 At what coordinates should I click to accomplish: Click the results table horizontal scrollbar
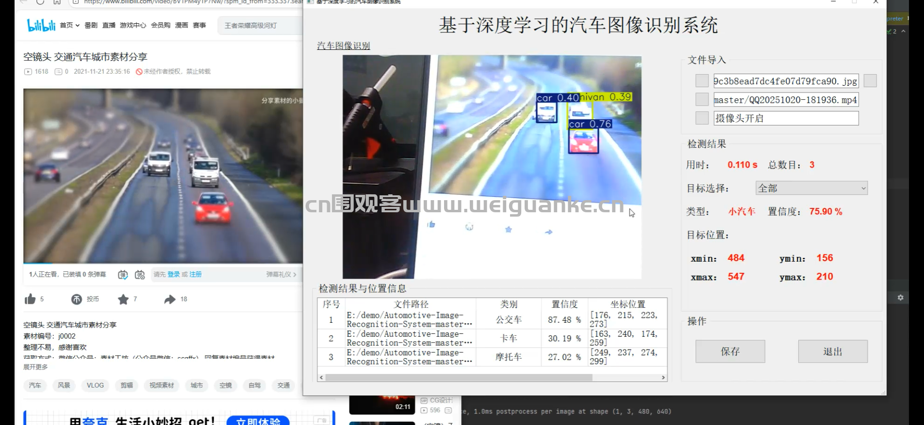(458, 377)
